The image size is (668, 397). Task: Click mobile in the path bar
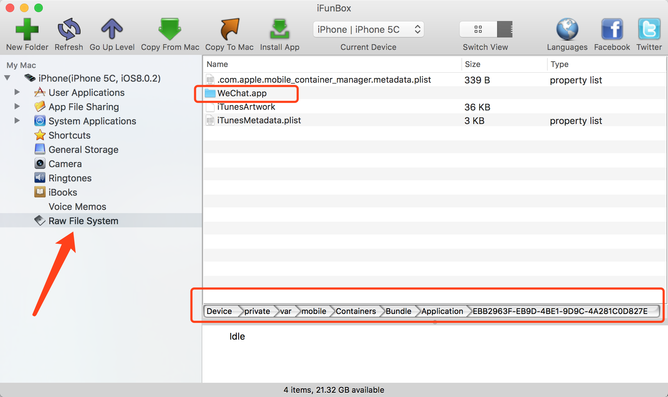pyautogui.click(x=314, y=311)
